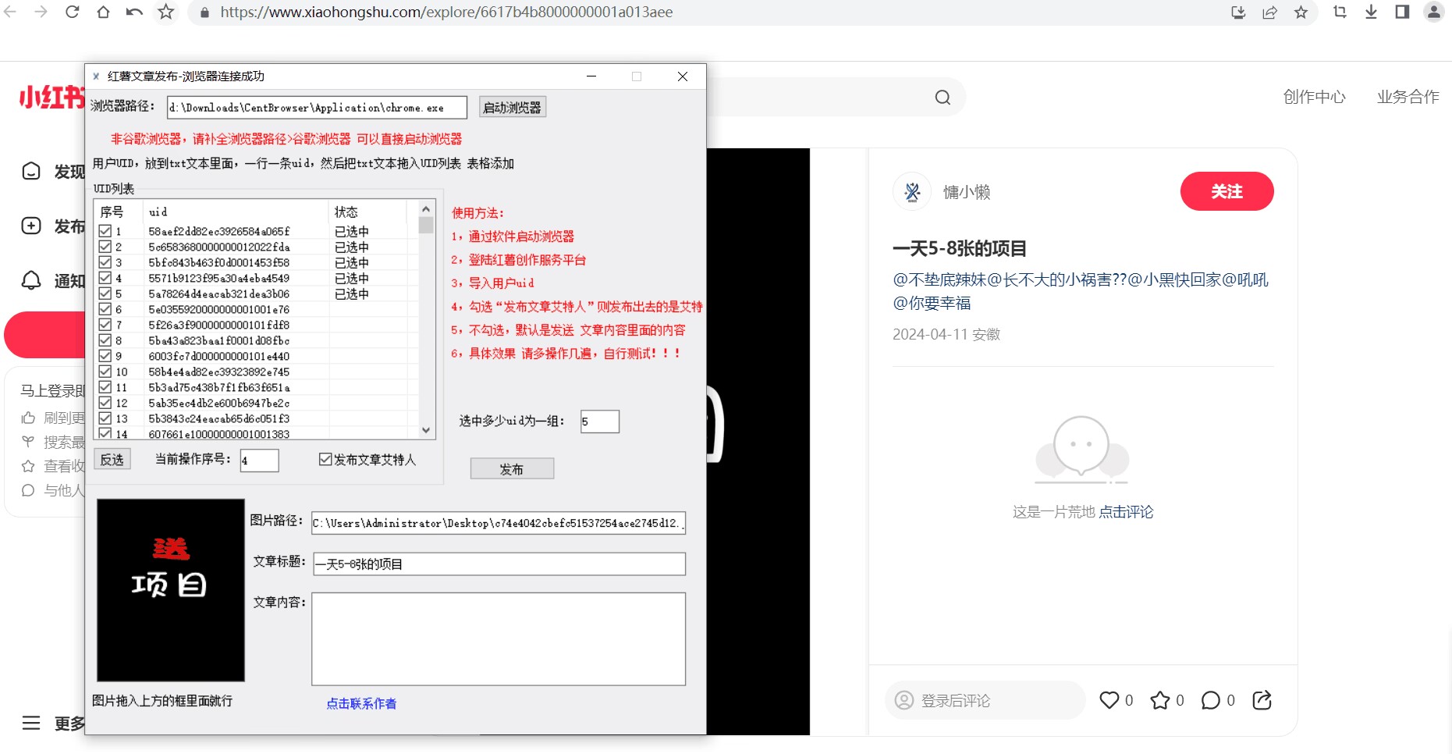Click the search magnifier icon
Screen dimensions: 1452x754
(942, 97)
